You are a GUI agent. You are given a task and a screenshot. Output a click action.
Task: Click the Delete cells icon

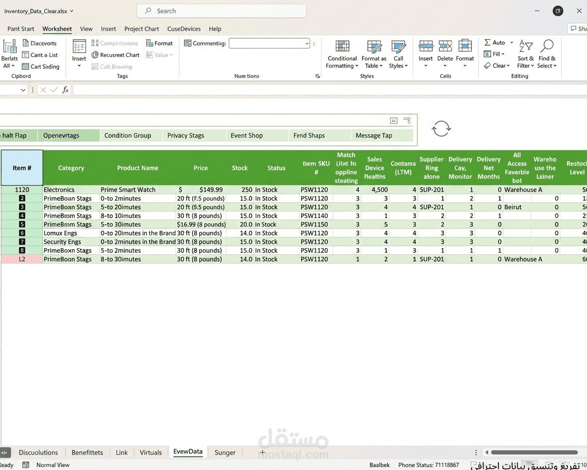tap(445, 46)
